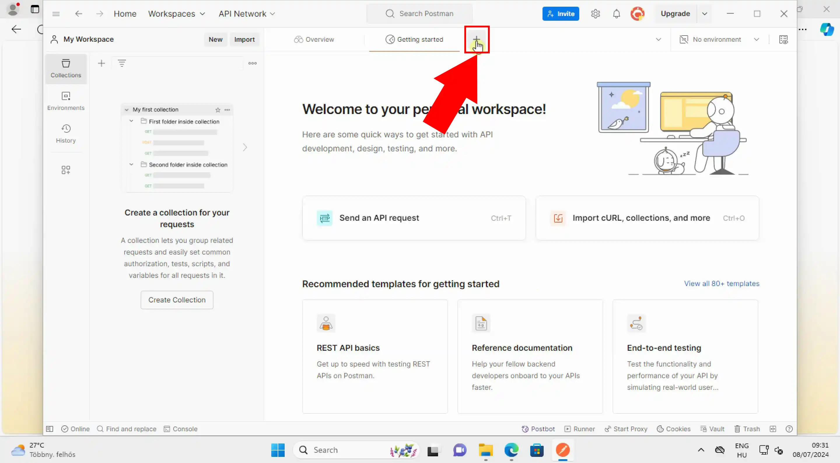Click the new tab plus button

477,39
